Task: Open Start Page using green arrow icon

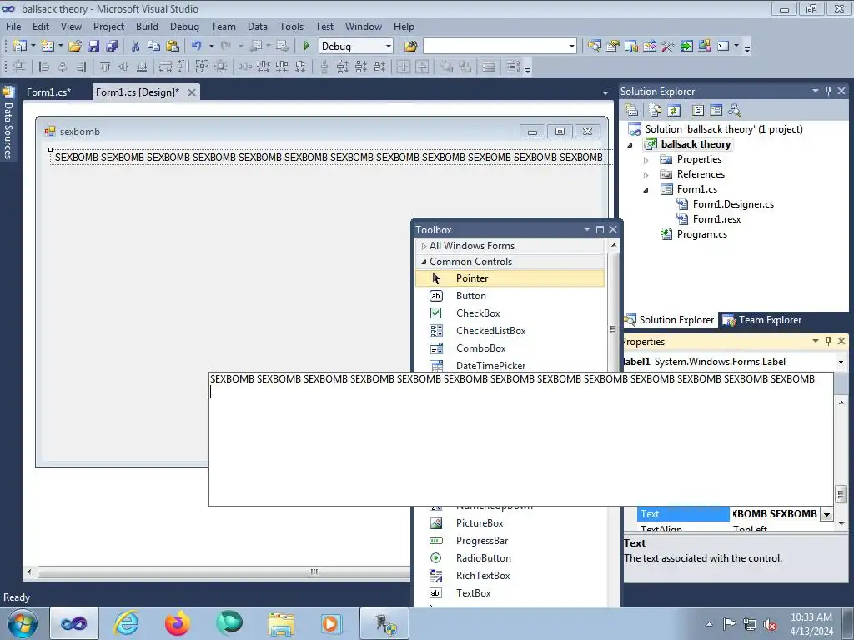Action: pos(686,47)
